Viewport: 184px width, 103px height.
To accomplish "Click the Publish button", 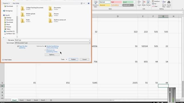I will (73, 60).
